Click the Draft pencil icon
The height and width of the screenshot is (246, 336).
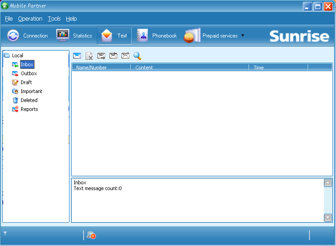[15, 82]
